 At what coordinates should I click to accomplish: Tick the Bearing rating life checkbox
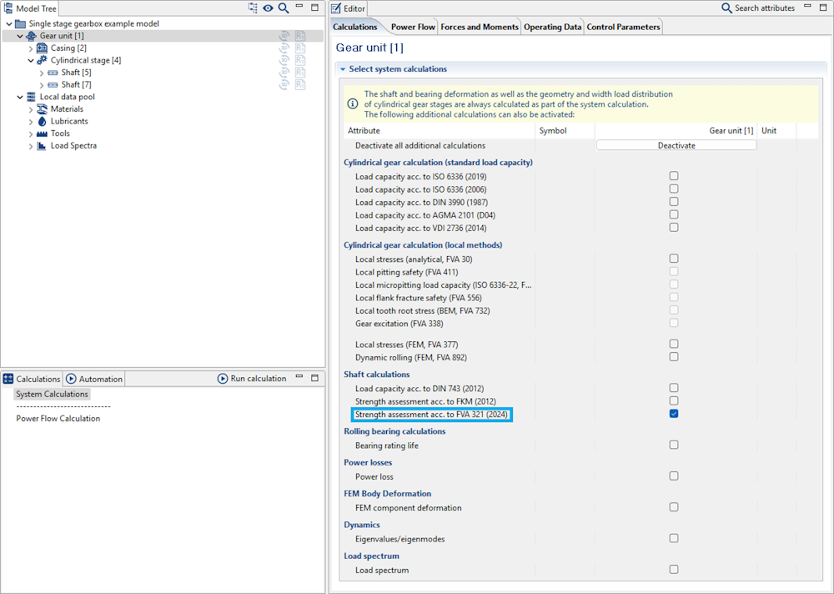pyautogui.click(x=674, y=445)
